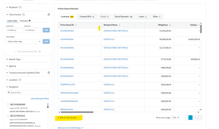Viewport: 219px width, 129px height.
Task: Go to next results page arrow
Action: [x=200, y=117]
